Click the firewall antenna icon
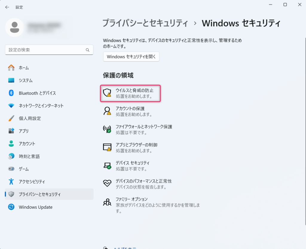 [x=107, y=129]
